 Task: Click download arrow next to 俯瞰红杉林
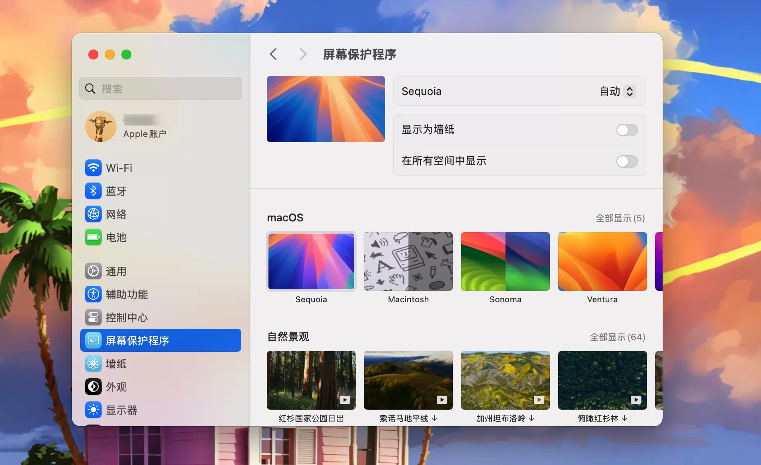click(625, 418)
